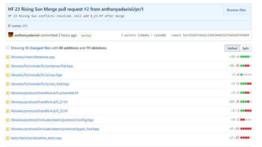Switch to Unified diff view
This screenshot has width=262, height=147.
coord(232,48)
